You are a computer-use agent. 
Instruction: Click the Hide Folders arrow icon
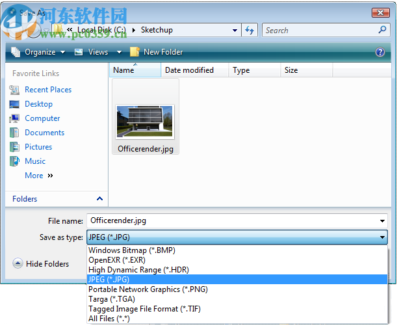tap(18, 263)
